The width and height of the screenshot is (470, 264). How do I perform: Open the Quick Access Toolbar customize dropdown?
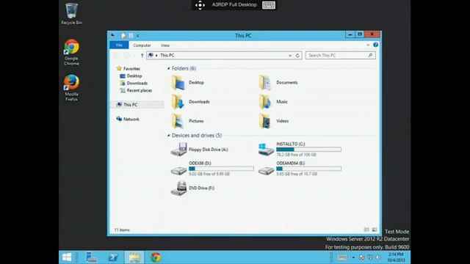[137, 36]
